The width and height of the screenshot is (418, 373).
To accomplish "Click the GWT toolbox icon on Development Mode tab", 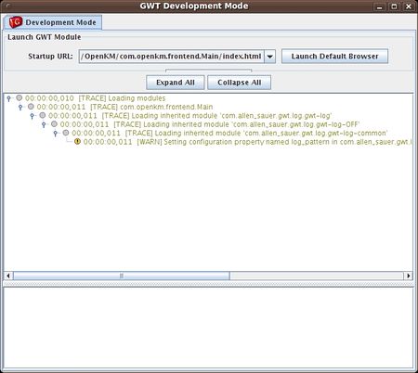I will (16, 22).
